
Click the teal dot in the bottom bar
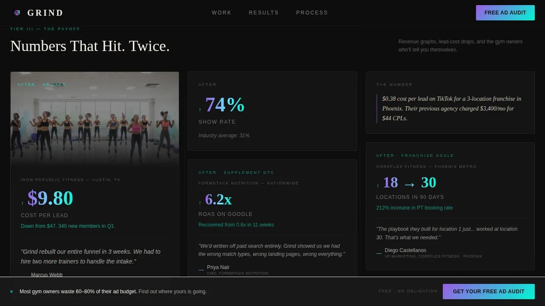[11, 292]
